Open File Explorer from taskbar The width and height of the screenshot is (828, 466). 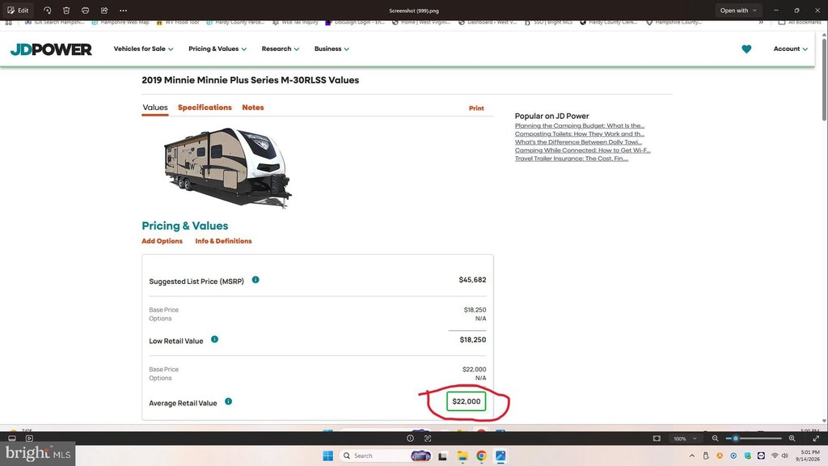pos(463,455)
